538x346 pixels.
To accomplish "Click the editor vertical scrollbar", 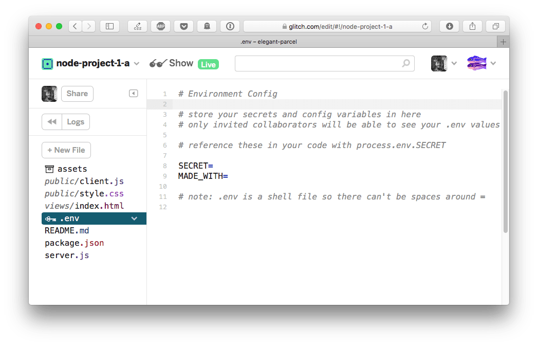I will tap(506, 161).
